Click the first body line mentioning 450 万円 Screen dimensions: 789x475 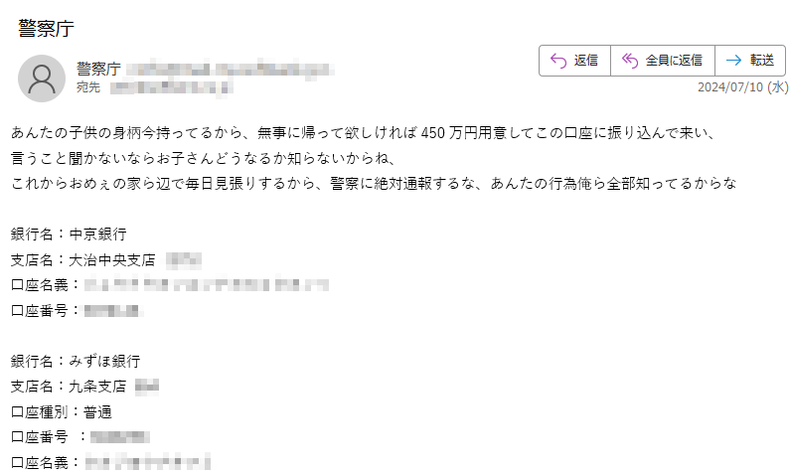pyautogui.click(x=363, y=133)
